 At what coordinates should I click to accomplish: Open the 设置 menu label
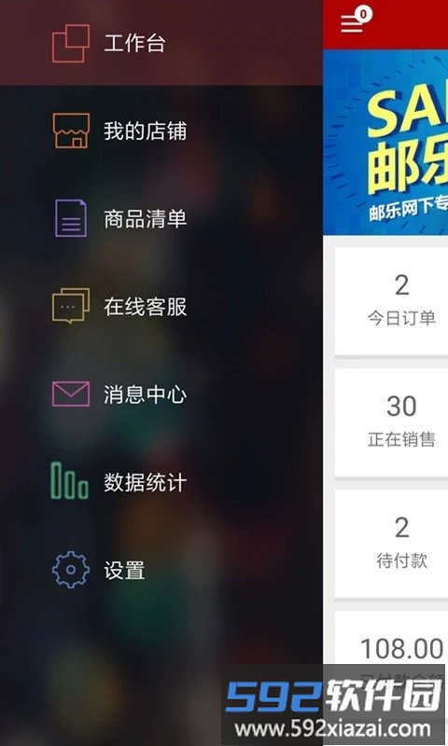[124, 570]
